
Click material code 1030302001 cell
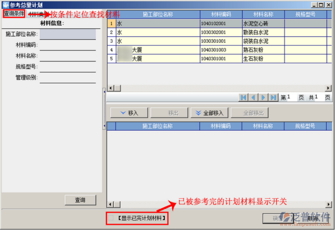(221, 32)
